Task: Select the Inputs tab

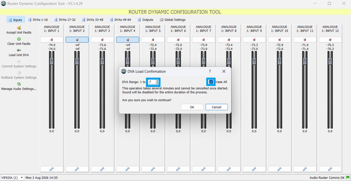Action: click(16, 19)
